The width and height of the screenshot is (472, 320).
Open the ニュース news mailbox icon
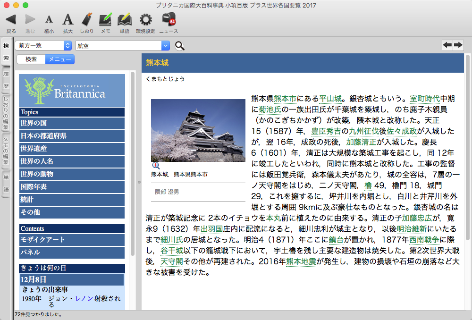(x=169, y=20)
